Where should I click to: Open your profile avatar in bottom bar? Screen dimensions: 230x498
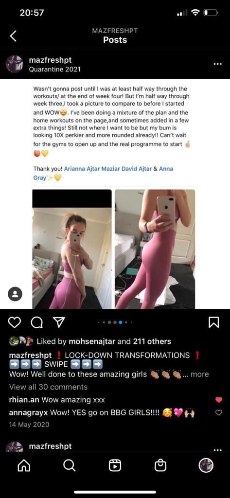pyautogui.click(x=206, y=465)
